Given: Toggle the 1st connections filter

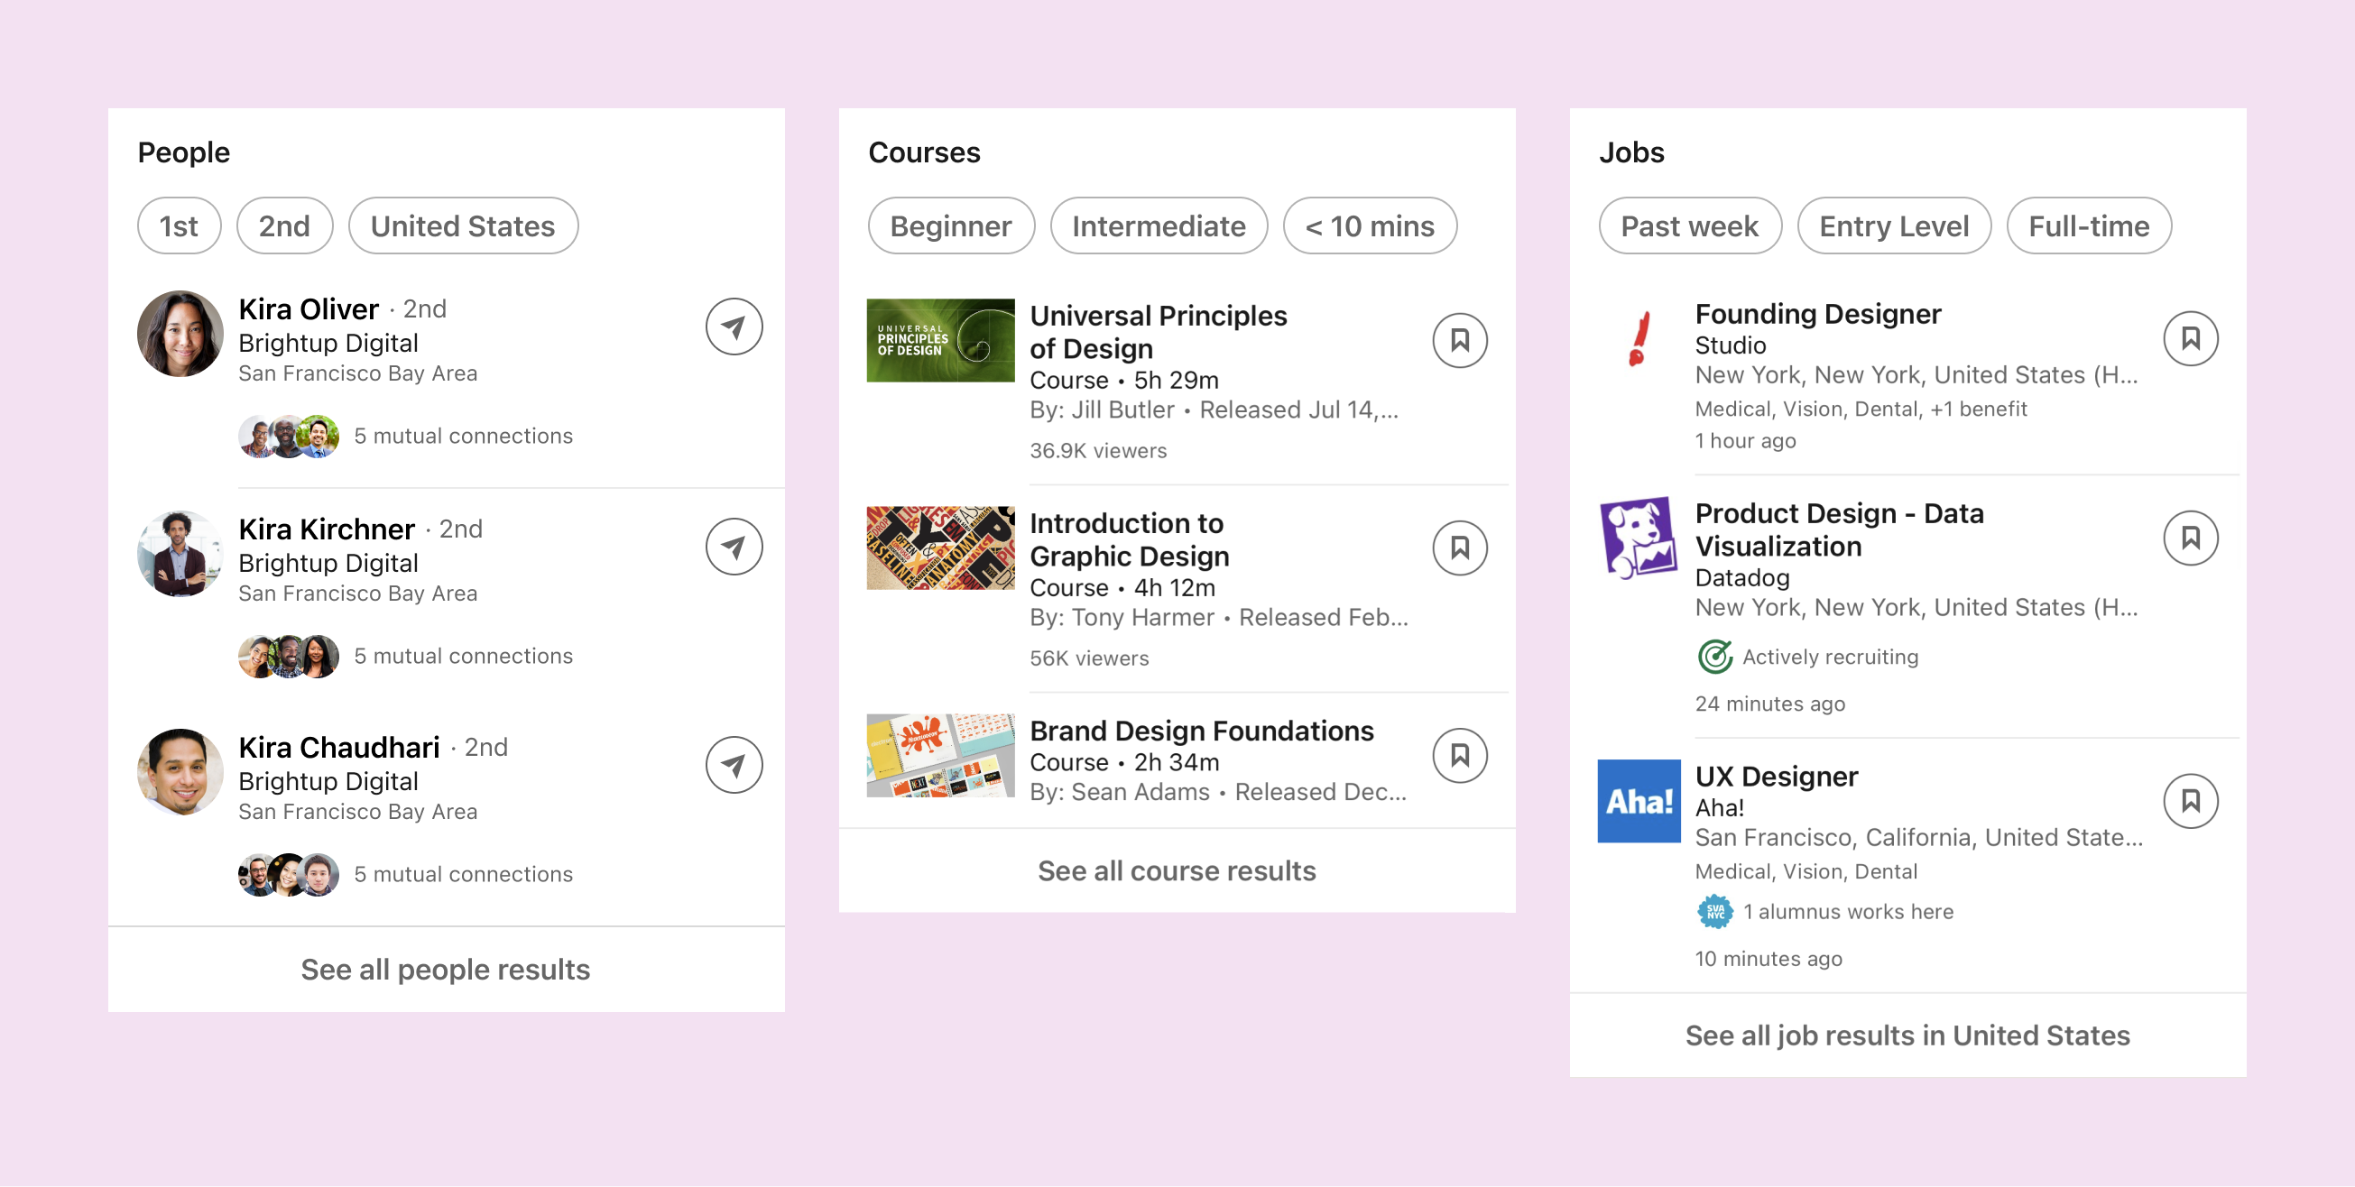Looking at the screenshot, I should [x=179, y=225].
